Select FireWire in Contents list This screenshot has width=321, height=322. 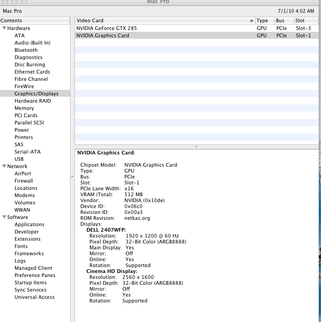(24, 86)
